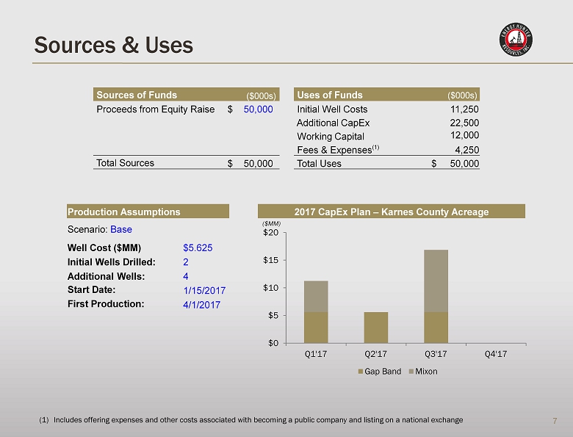
Task: Click the Sources of Funds header
Action: tap(137, 95)
